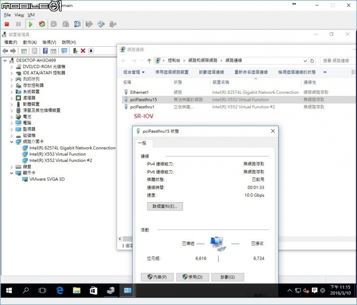Click the suspend VM pause icon
357x305 pixels.
(x=18, y=24)
